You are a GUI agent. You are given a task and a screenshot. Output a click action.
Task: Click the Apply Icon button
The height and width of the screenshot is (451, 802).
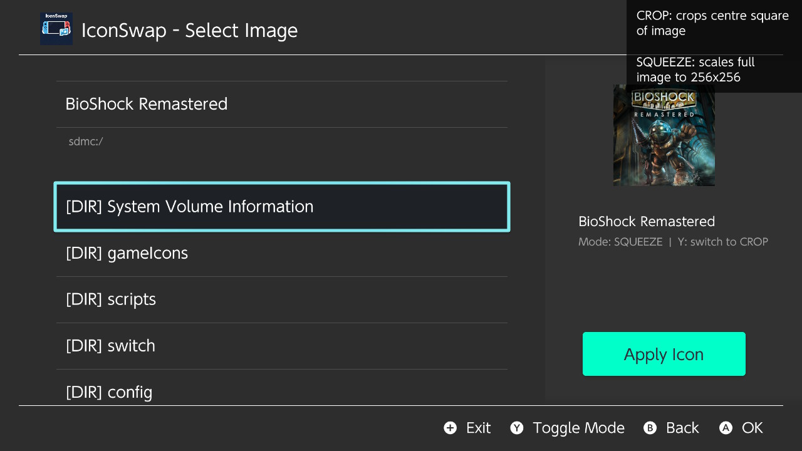664,354
